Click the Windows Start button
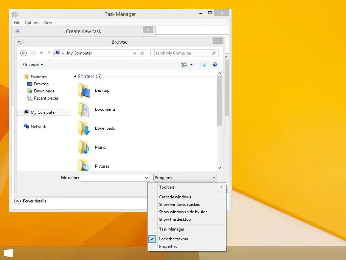Screen dimensions: 346x260 click(8, 253)
